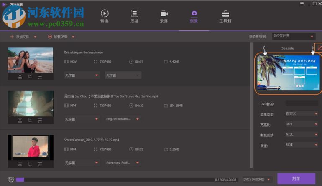Open the hamburger menu in title bar
Viewport: 322px width, 186px height.
click(302, 3)
